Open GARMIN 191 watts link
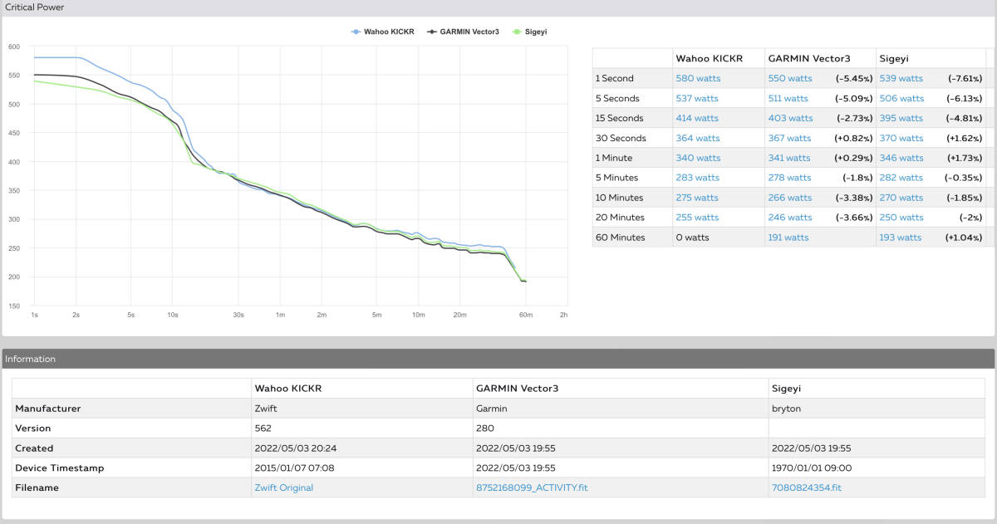Image resolution: width=997 pixels, height=524 pixels. 788,238
